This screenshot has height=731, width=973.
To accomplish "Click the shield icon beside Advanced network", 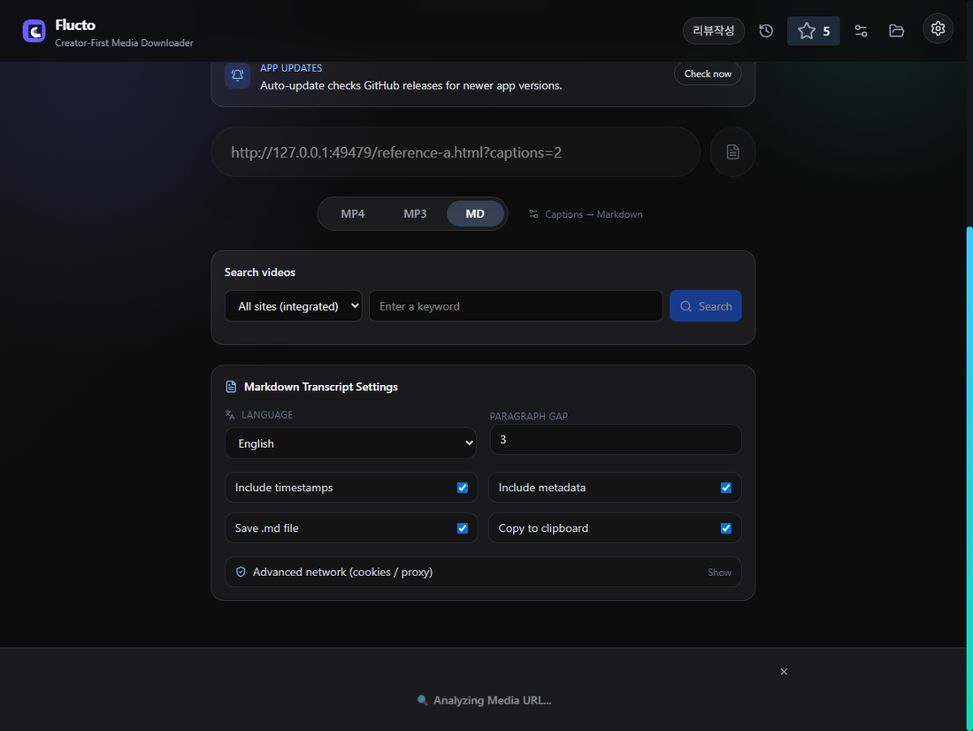I will pyautogui.click(x=241, y=572).
